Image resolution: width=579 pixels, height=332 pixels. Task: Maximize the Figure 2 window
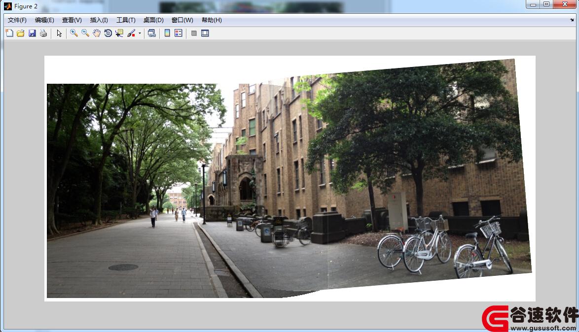tap(546, 4)
